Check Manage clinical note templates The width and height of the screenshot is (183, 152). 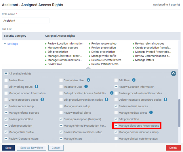click(116, 139)
